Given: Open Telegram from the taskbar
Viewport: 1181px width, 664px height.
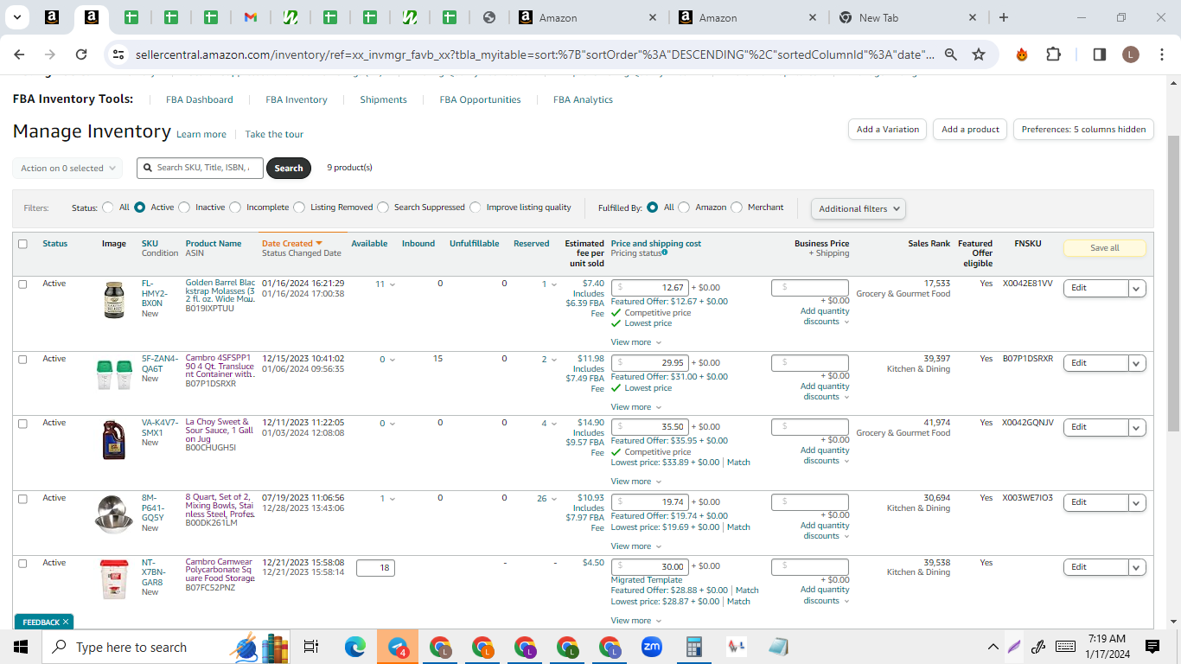Looking at the screenshot, I should [398, 647].
